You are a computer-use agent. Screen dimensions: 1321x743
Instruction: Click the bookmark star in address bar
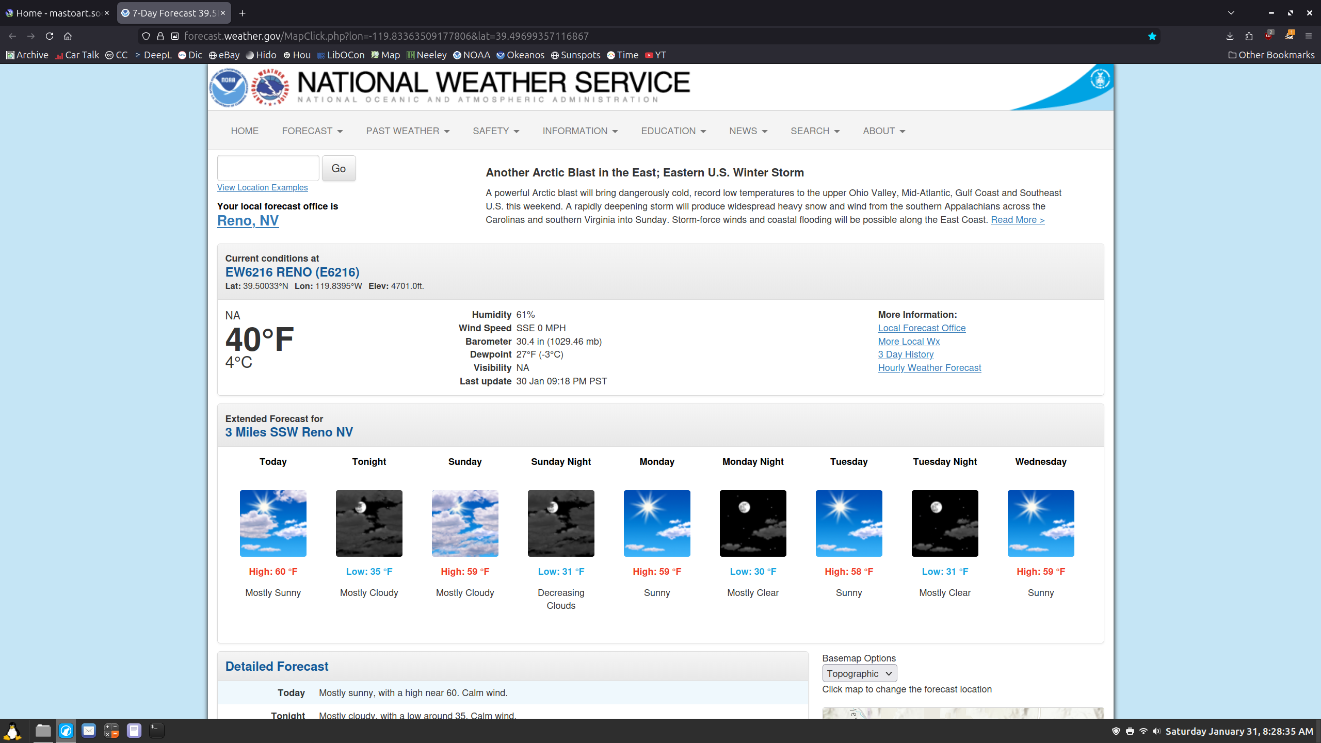[x=1152, y=36]
